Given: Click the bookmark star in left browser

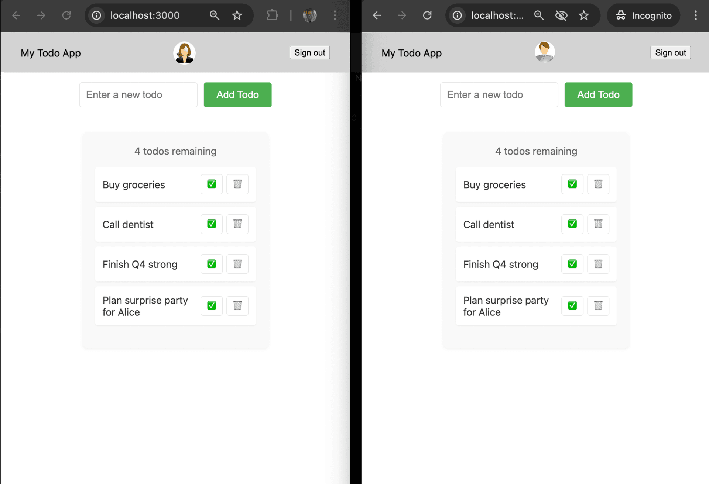Looking at the screenshot, I should tap(237, 15).
